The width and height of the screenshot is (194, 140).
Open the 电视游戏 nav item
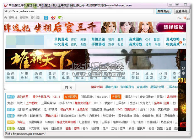[173, 44]
